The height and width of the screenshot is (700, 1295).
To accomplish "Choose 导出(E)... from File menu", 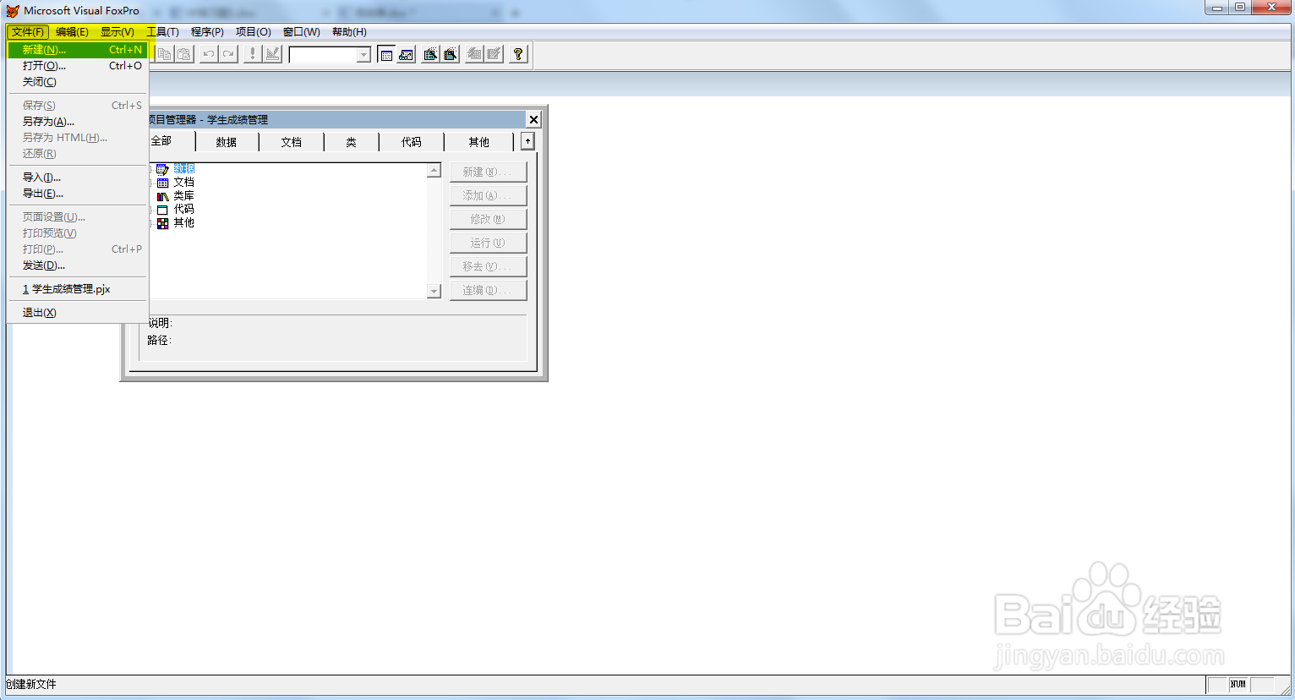I will (x=78, y=194).
